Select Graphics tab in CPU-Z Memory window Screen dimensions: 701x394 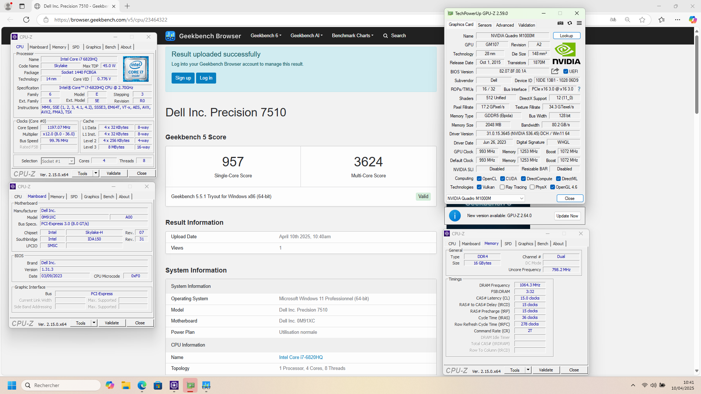point(525,244)
